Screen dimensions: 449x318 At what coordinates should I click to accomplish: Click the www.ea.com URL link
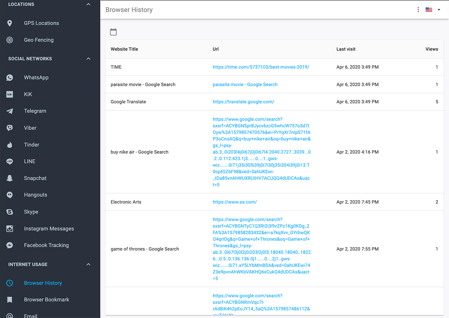tap(235, 202)
